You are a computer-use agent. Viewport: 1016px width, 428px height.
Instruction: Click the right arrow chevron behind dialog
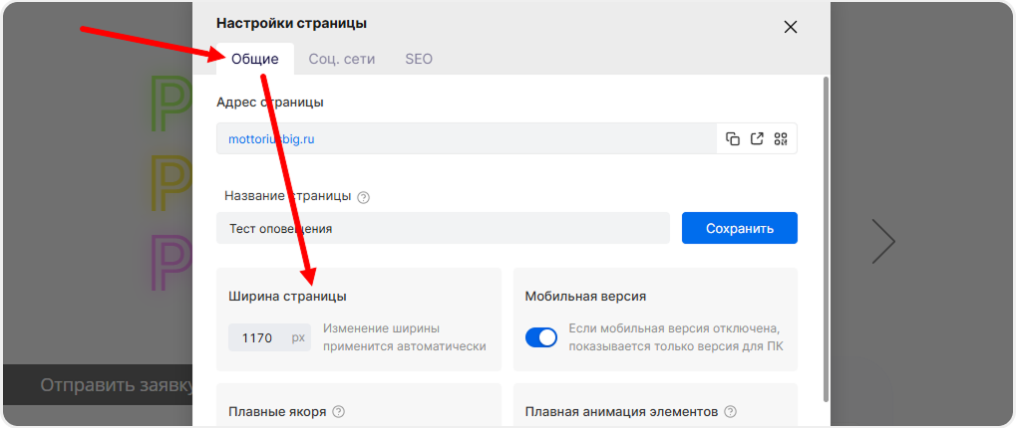pos(882,241)
